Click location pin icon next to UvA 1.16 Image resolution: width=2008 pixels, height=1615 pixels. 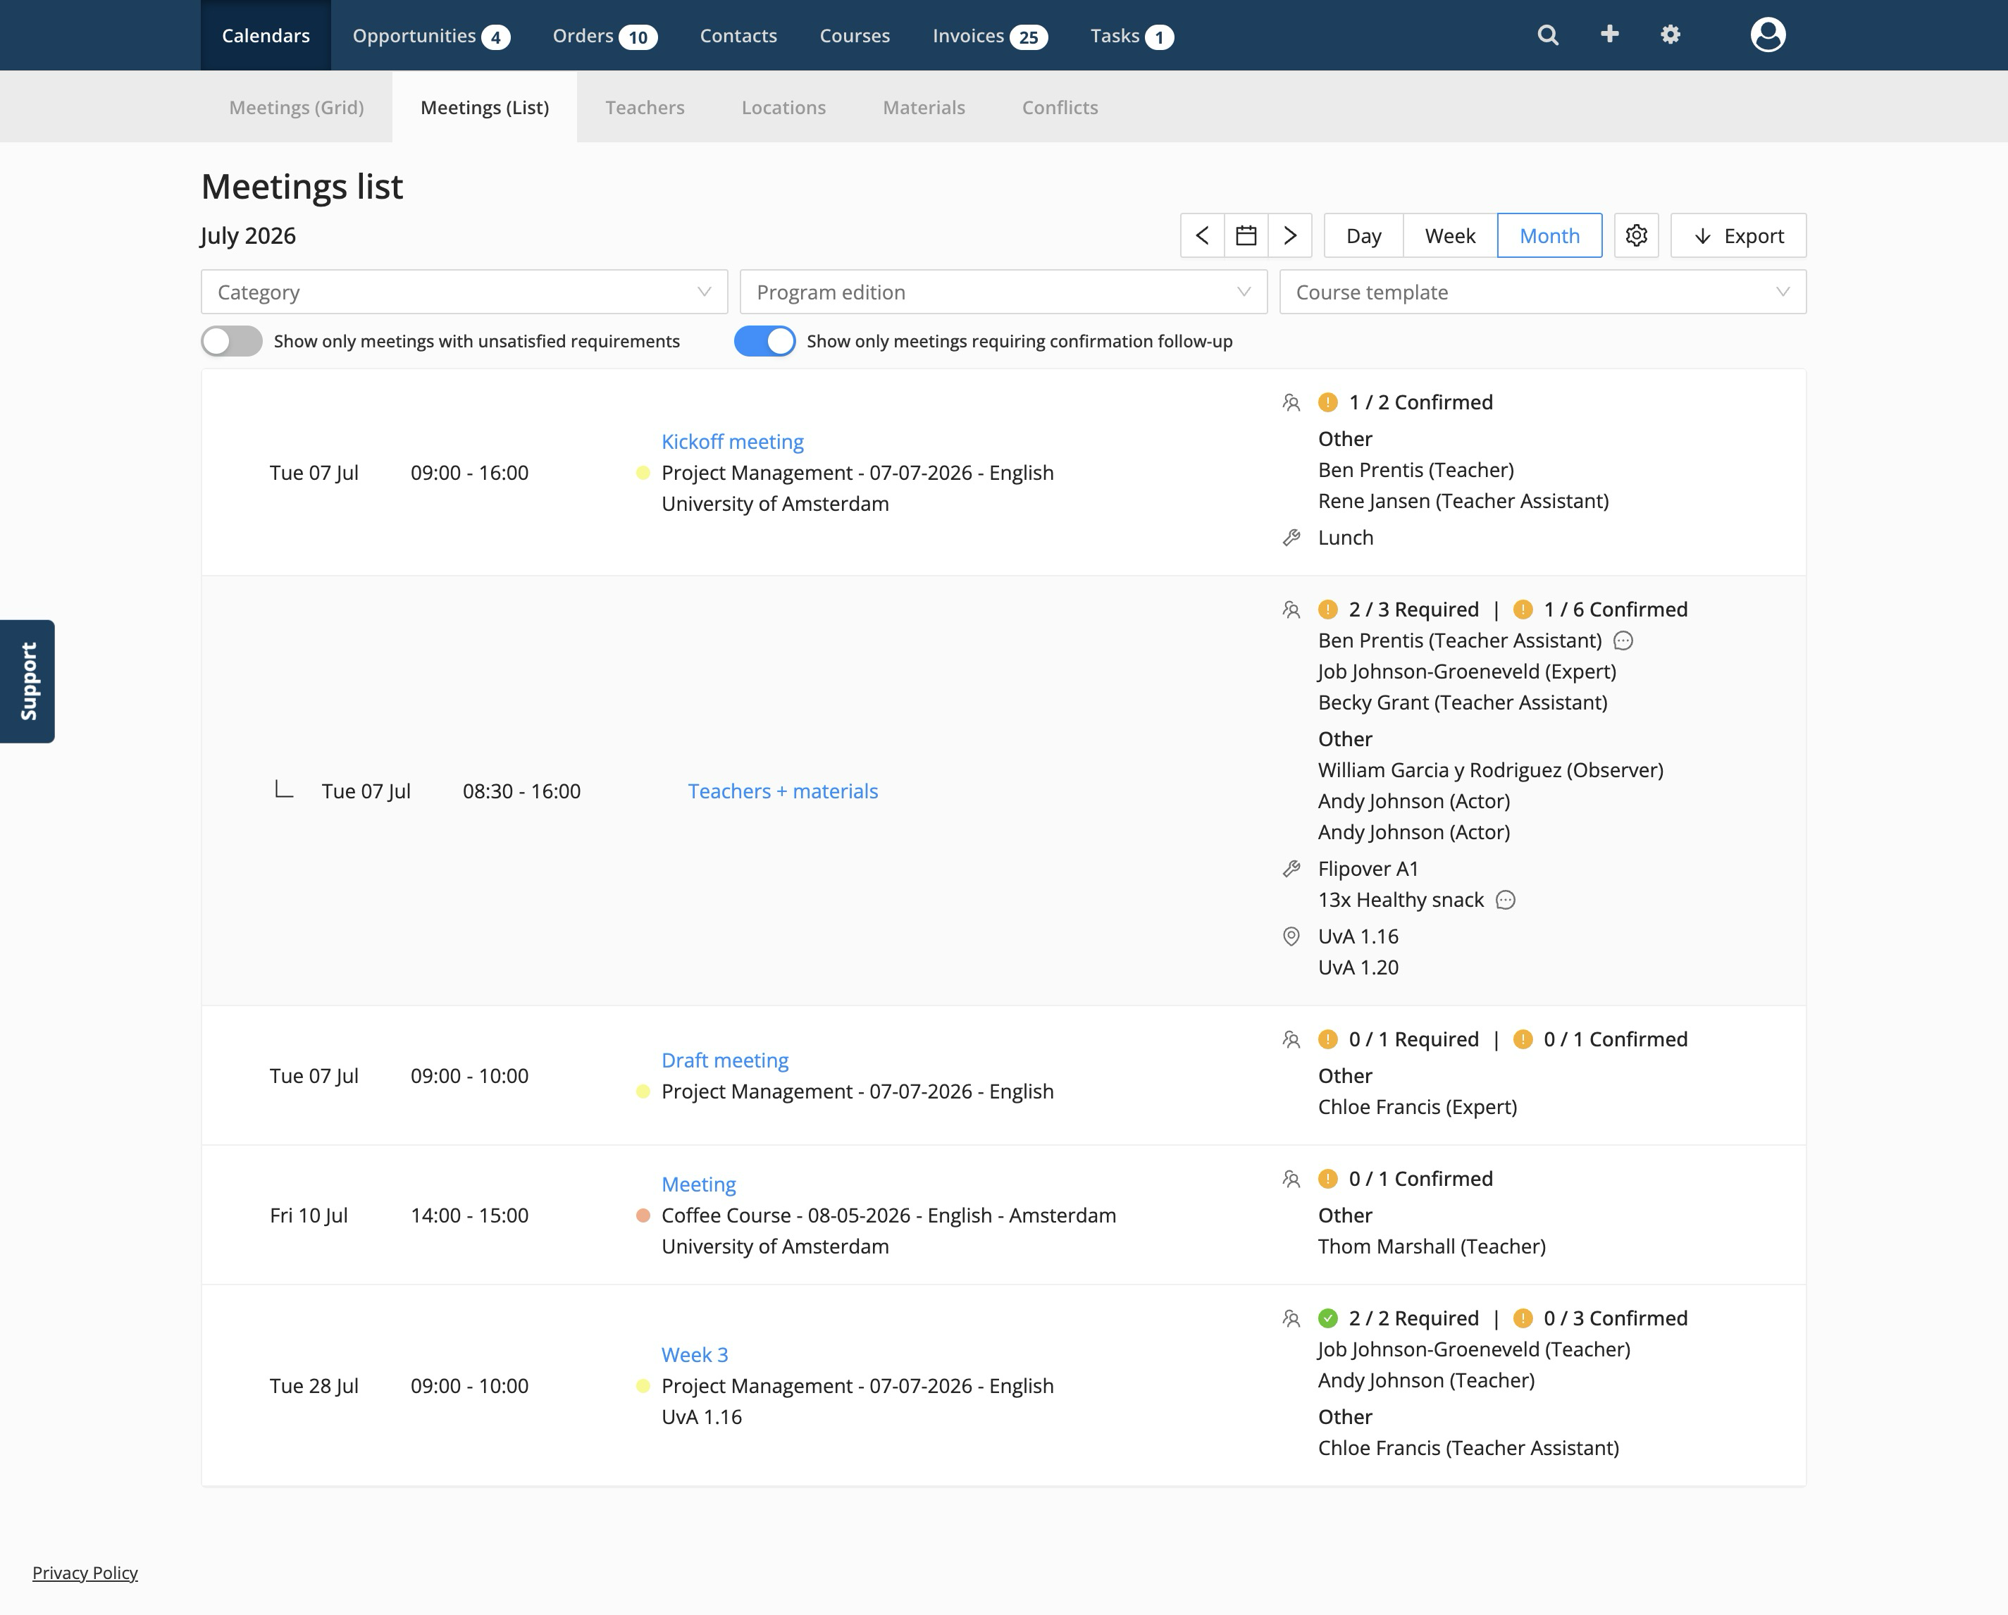pos(1291,936)
